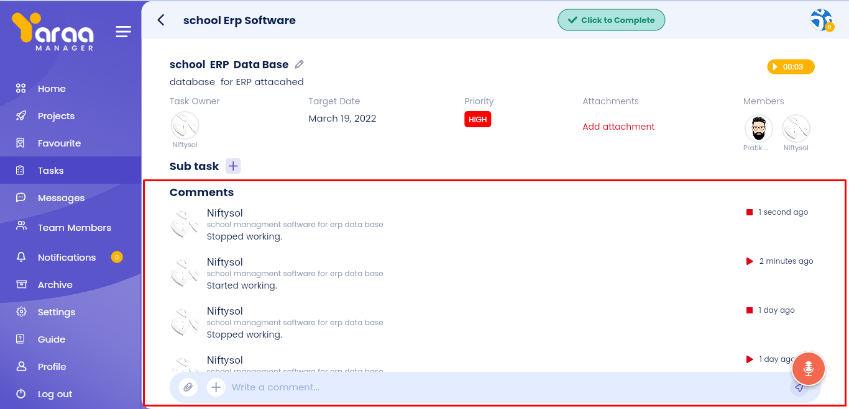Toggle the hamburger sidebar menu
849x409 pixels.
[123, 32]
